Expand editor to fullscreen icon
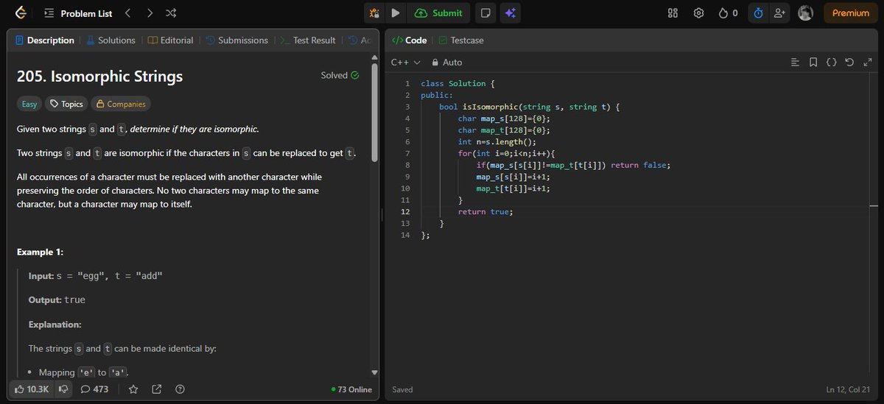The image size is (884, 404). tap(867, 63)
